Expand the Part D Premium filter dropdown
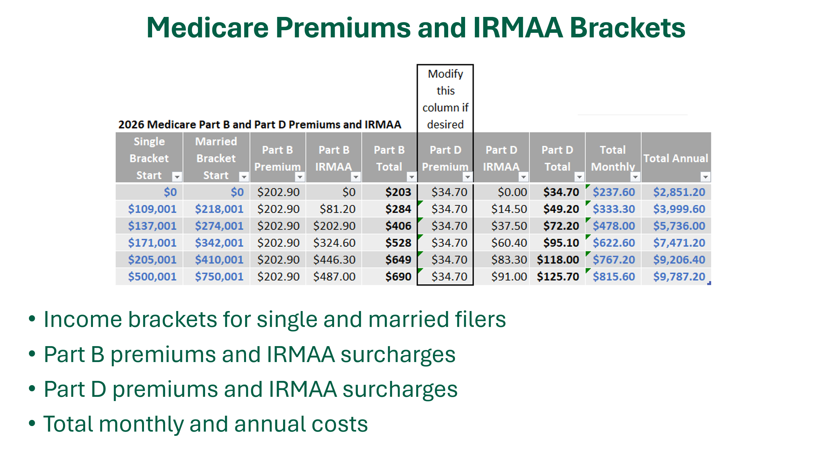 point(467,177)
